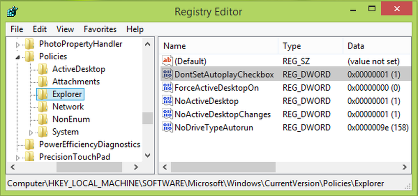Click the ActiveDesktop folder icon
This screenshot has width=418, height=196.
[43, 69]
